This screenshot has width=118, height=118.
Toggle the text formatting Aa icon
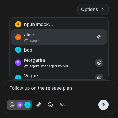tap(62, 105)
